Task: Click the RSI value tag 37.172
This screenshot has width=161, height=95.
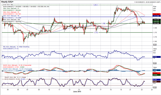Action: pos(157,57)
